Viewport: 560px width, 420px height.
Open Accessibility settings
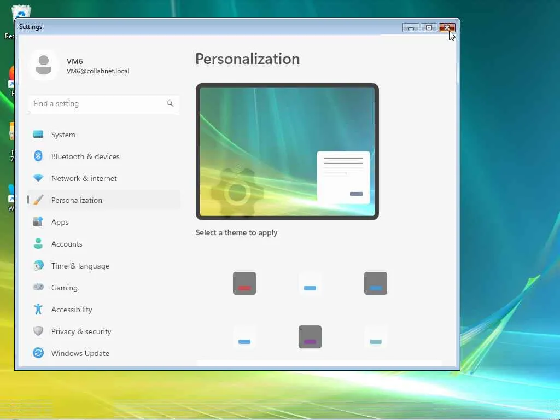(x=103, y=310)
